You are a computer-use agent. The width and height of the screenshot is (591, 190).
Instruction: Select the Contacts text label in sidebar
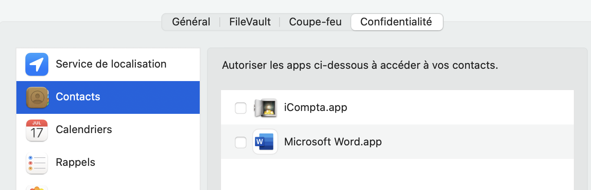(x=78, y=97)
